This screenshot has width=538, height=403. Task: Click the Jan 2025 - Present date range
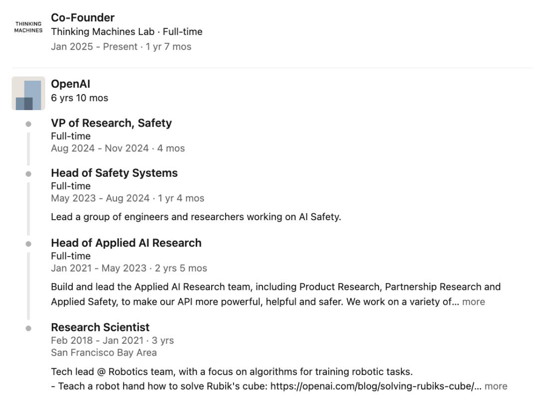point(94,47)
